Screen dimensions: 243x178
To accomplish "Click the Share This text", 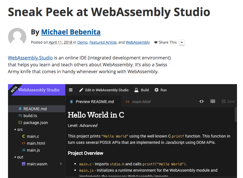I will coord(168,42).
